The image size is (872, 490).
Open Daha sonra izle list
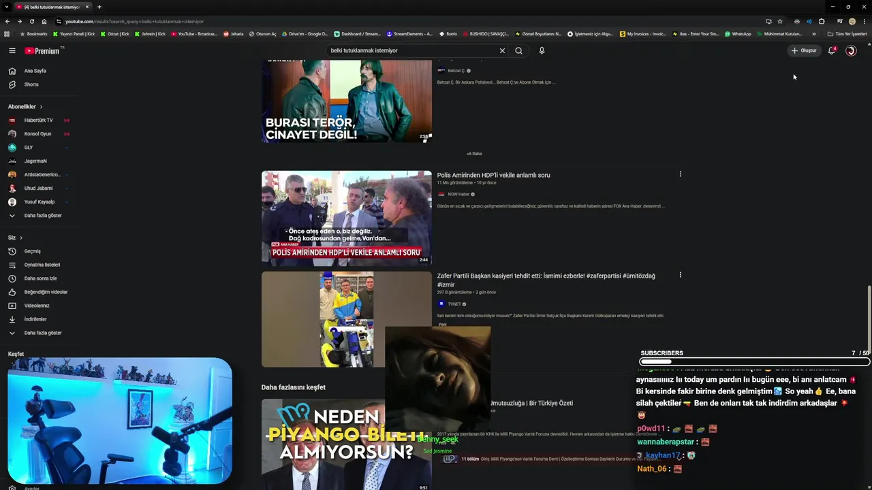tap(41, 278)
